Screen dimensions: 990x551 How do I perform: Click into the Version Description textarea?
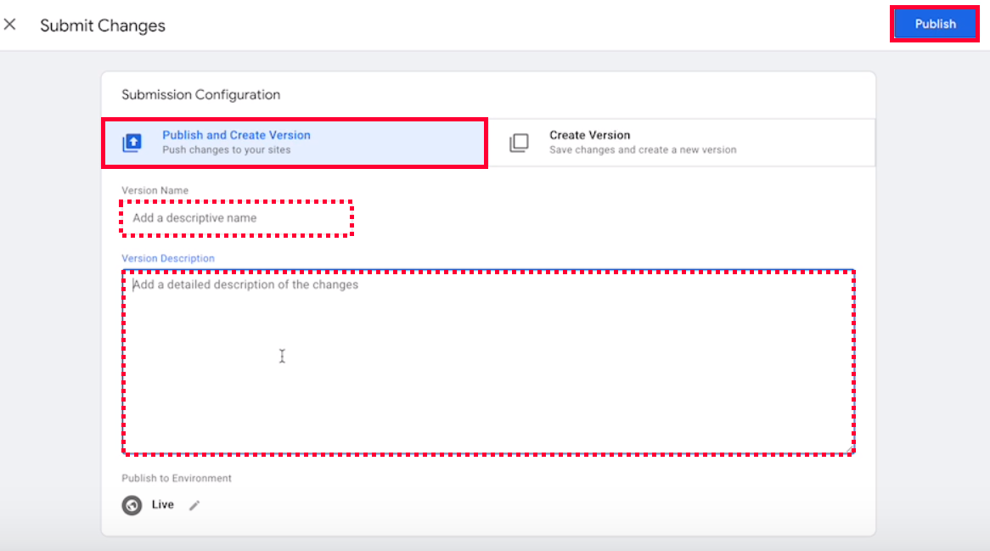[x=489, y=363]
